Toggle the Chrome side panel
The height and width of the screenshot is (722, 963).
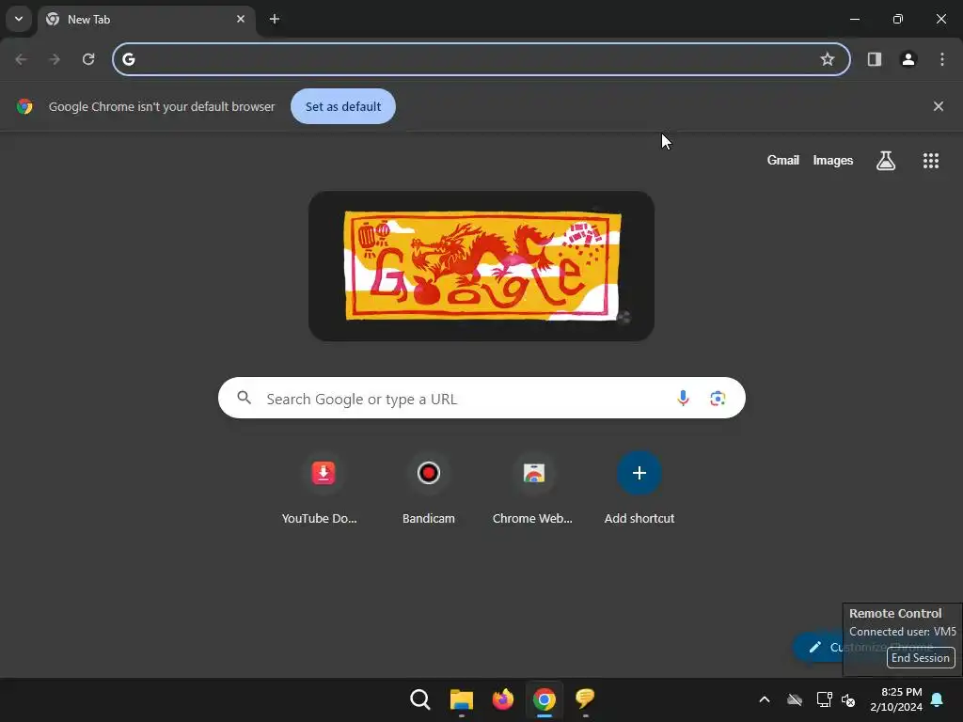[x=875, y=59]
